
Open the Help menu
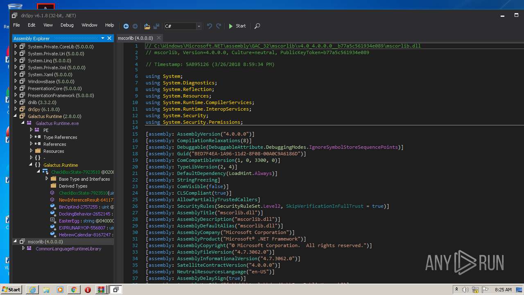click(109, 25)
